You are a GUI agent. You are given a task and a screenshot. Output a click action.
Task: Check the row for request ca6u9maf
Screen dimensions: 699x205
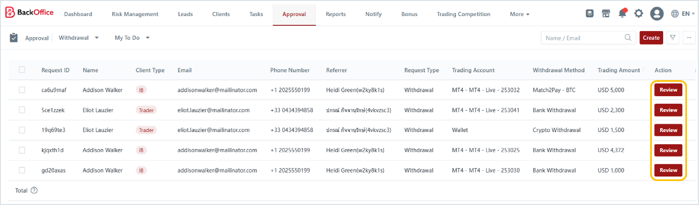tap(22, 90)
